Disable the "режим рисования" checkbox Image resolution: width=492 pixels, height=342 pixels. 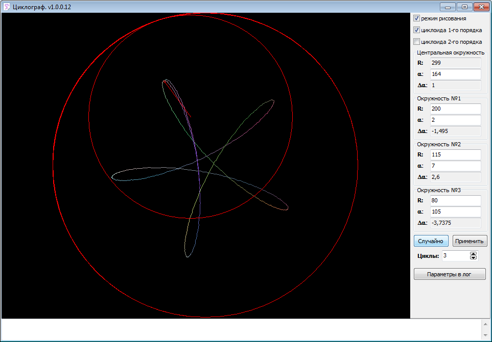(x=417, y=18)
